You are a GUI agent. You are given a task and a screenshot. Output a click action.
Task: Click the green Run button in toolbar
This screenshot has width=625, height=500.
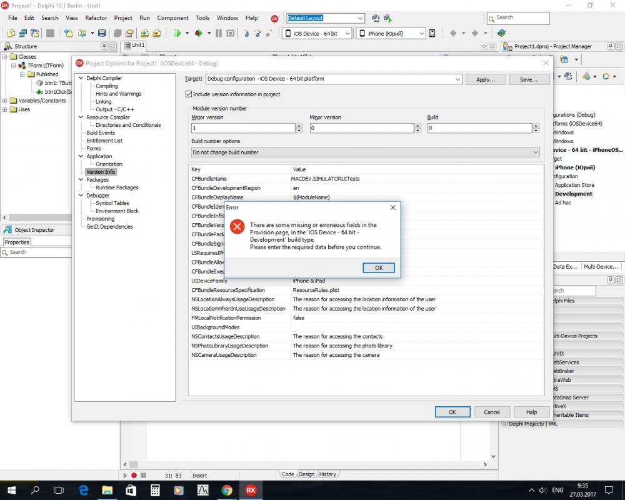(x=177, y=34)
